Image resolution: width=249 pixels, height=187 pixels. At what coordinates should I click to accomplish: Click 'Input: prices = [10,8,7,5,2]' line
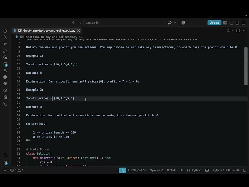(50, 98)
